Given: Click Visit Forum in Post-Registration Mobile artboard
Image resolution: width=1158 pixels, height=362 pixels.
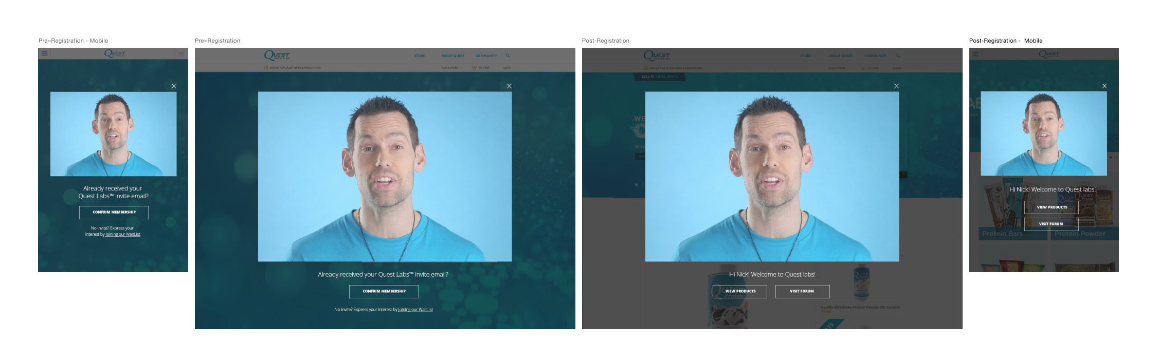Looking at the screenshot, I should [1051, 224].
